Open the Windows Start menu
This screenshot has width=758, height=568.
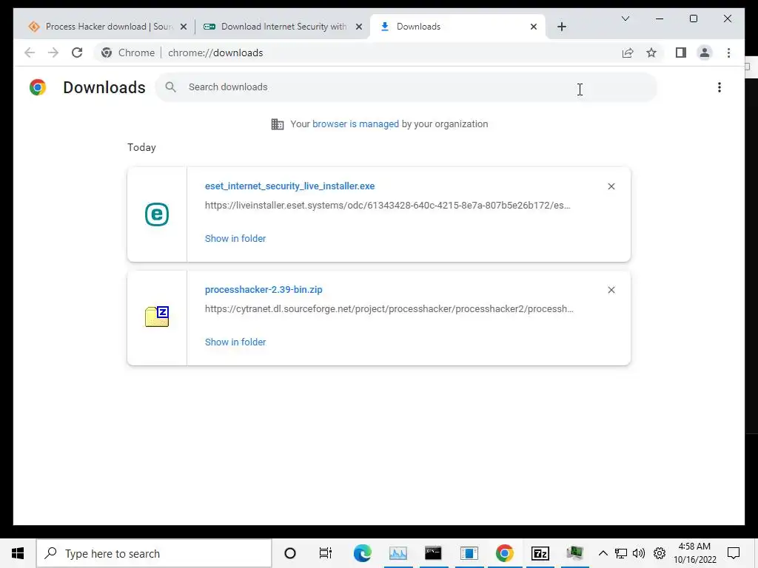click(x=18, y=553)
